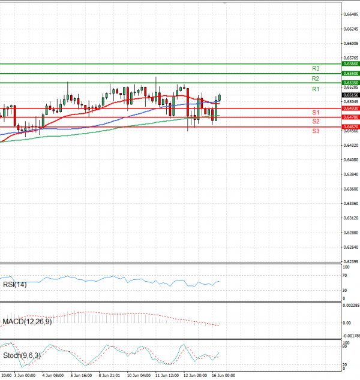Screen dimensions: 360x380
Task: Click the 11 Jun 12:00 time label
Action: tap(167, 376)
